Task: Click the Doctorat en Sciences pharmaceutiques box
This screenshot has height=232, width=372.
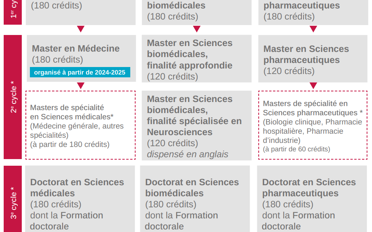Action: point(312,199)
